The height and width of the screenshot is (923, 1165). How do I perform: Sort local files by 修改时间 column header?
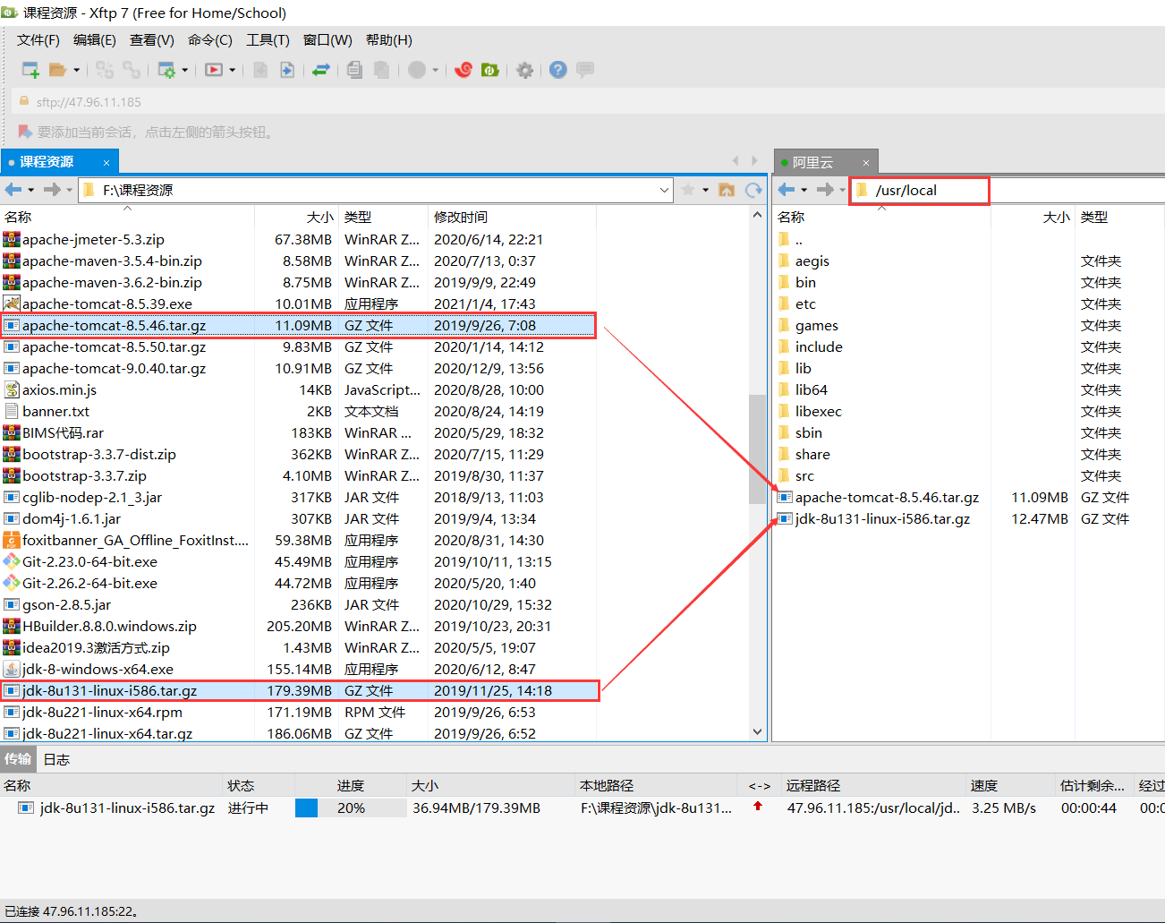[x=461, y=218]
